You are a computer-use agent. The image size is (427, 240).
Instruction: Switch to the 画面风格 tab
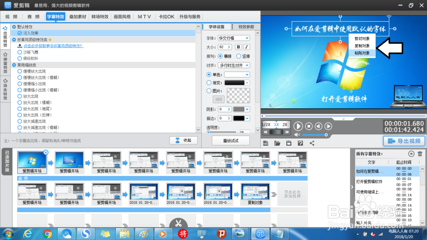point(122,17)
